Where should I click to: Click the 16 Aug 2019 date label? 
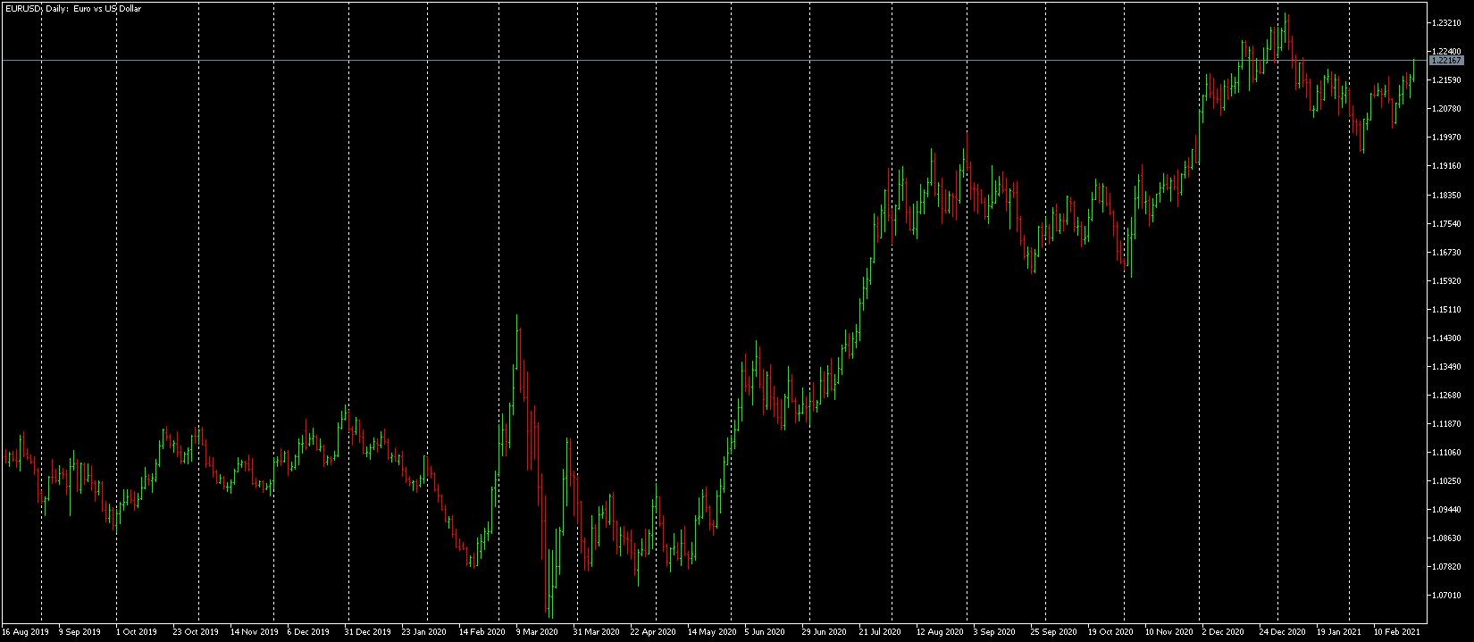pos(25,632)
